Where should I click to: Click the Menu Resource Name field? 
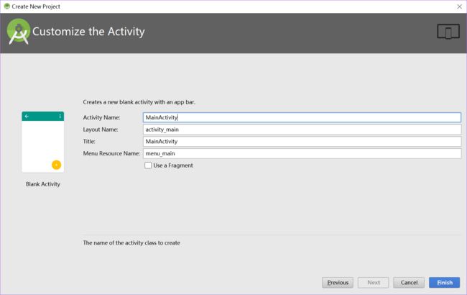coord(302,153)
